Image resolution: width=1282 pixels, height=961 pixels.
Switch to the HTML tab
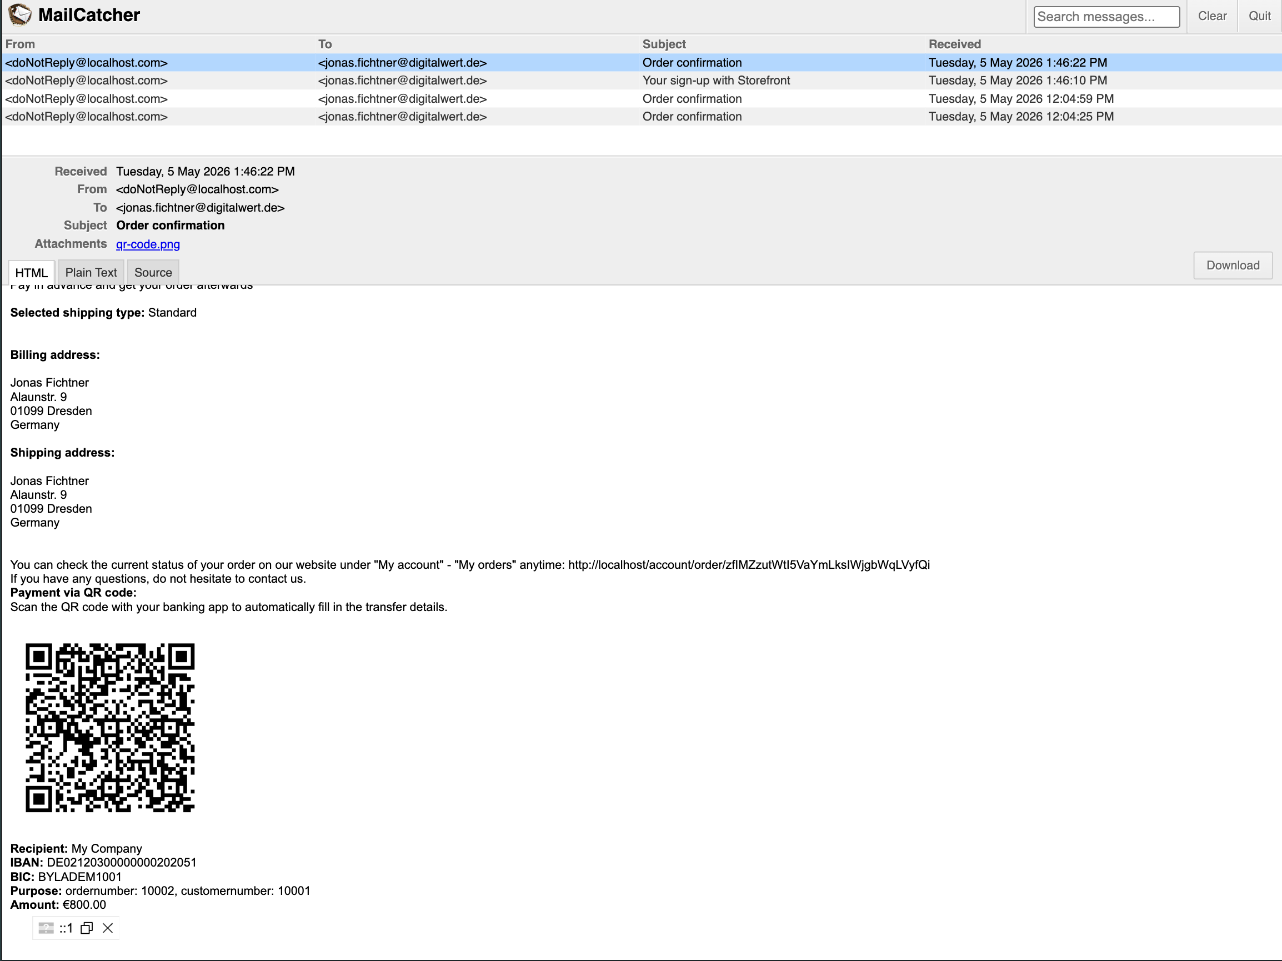(31, 272)
